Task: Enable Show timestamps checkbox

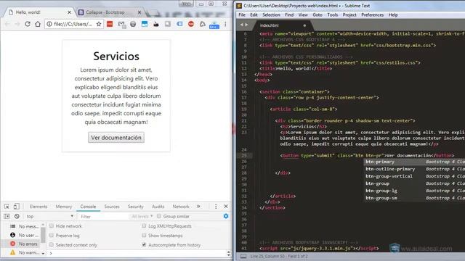Action: [144, 235]
